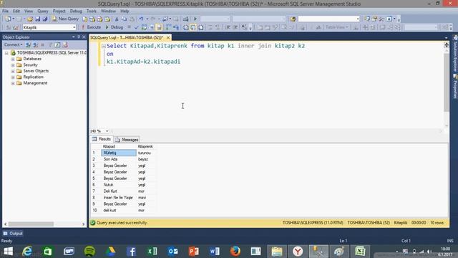Expand the Security folder node
This screenshot has width=458, height=258.
pos(13,65)
